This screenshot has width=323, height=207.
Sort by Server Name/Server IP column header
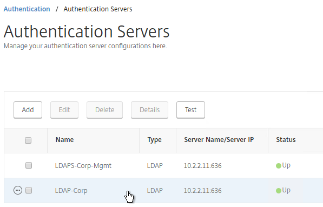(219, 140)
